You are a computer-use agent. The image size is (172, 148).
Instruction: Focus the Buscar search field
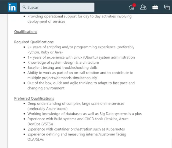pyautogui.click(x=59, y=7)
